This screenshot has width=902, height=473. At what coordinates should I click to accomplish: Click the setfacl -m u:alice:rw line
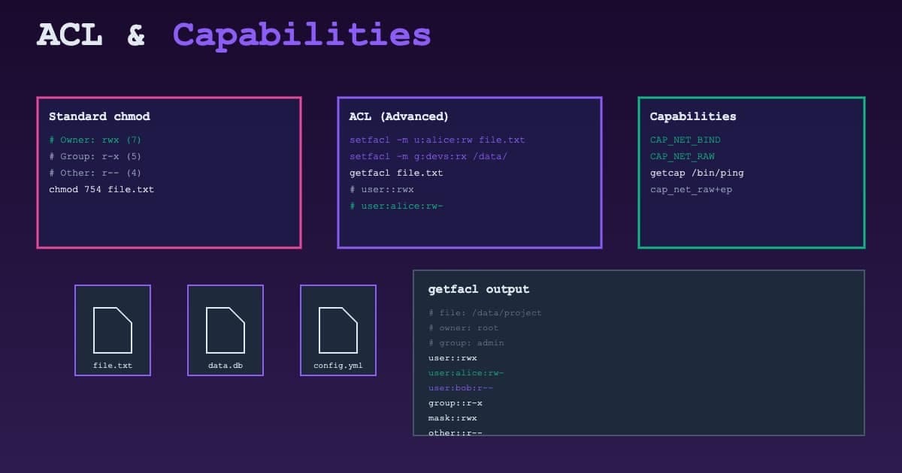coord(437,140)
